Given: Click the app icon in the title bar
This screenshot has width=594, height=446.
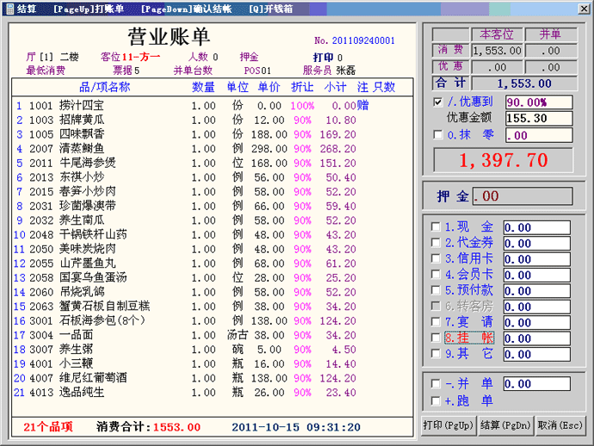Looking at the screenshot, I should point(9,8).
